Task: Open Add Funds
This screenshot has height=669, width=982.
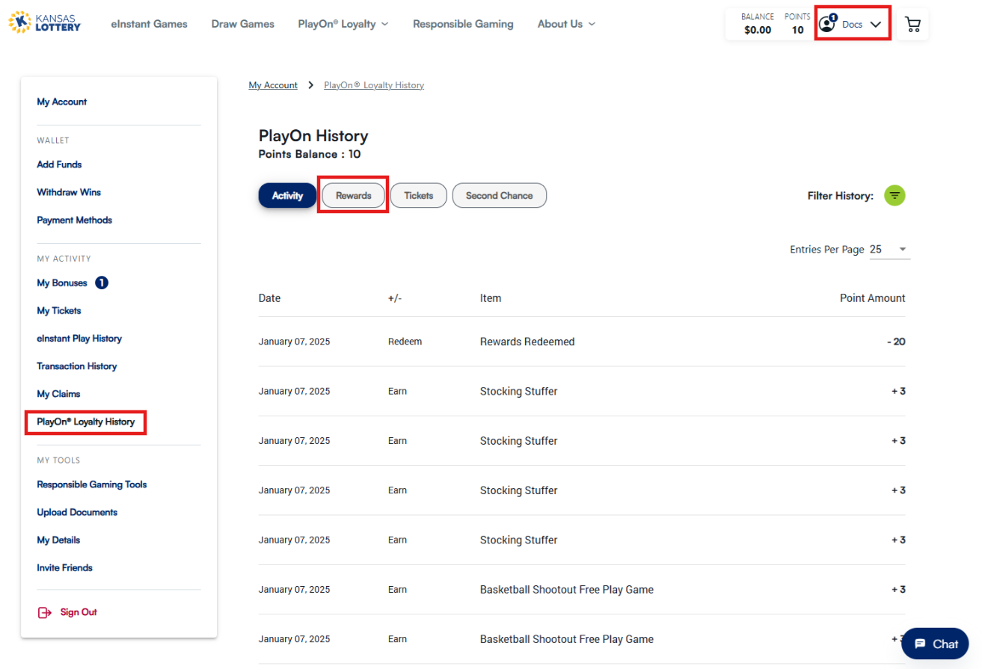Action: tap(59, 164)
